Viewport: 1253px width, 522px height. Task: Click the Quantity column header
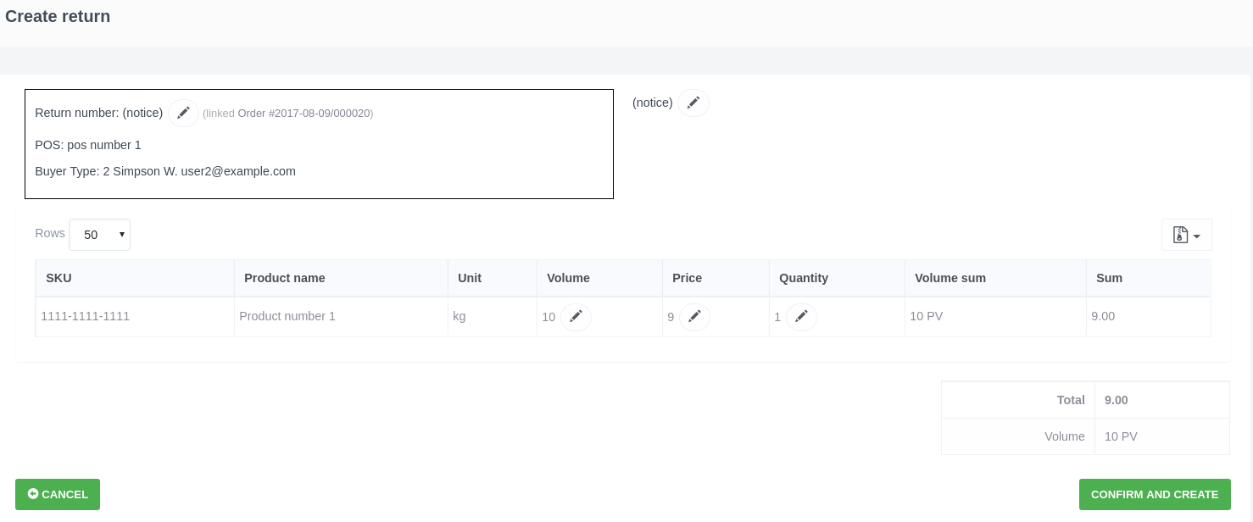point(803,278)
